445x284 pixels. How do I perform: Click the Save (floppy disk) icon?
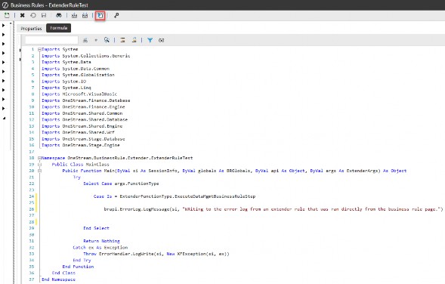click(44, 15)
